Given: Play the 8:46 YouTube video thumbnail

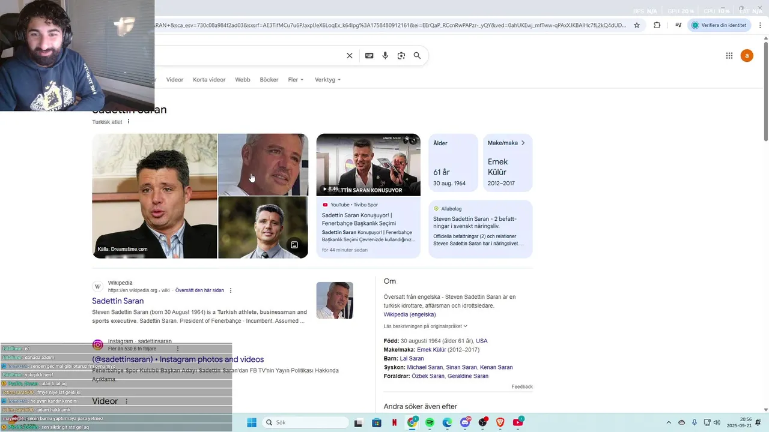Looking at the screenshot, I should click(x=368, y=165).
